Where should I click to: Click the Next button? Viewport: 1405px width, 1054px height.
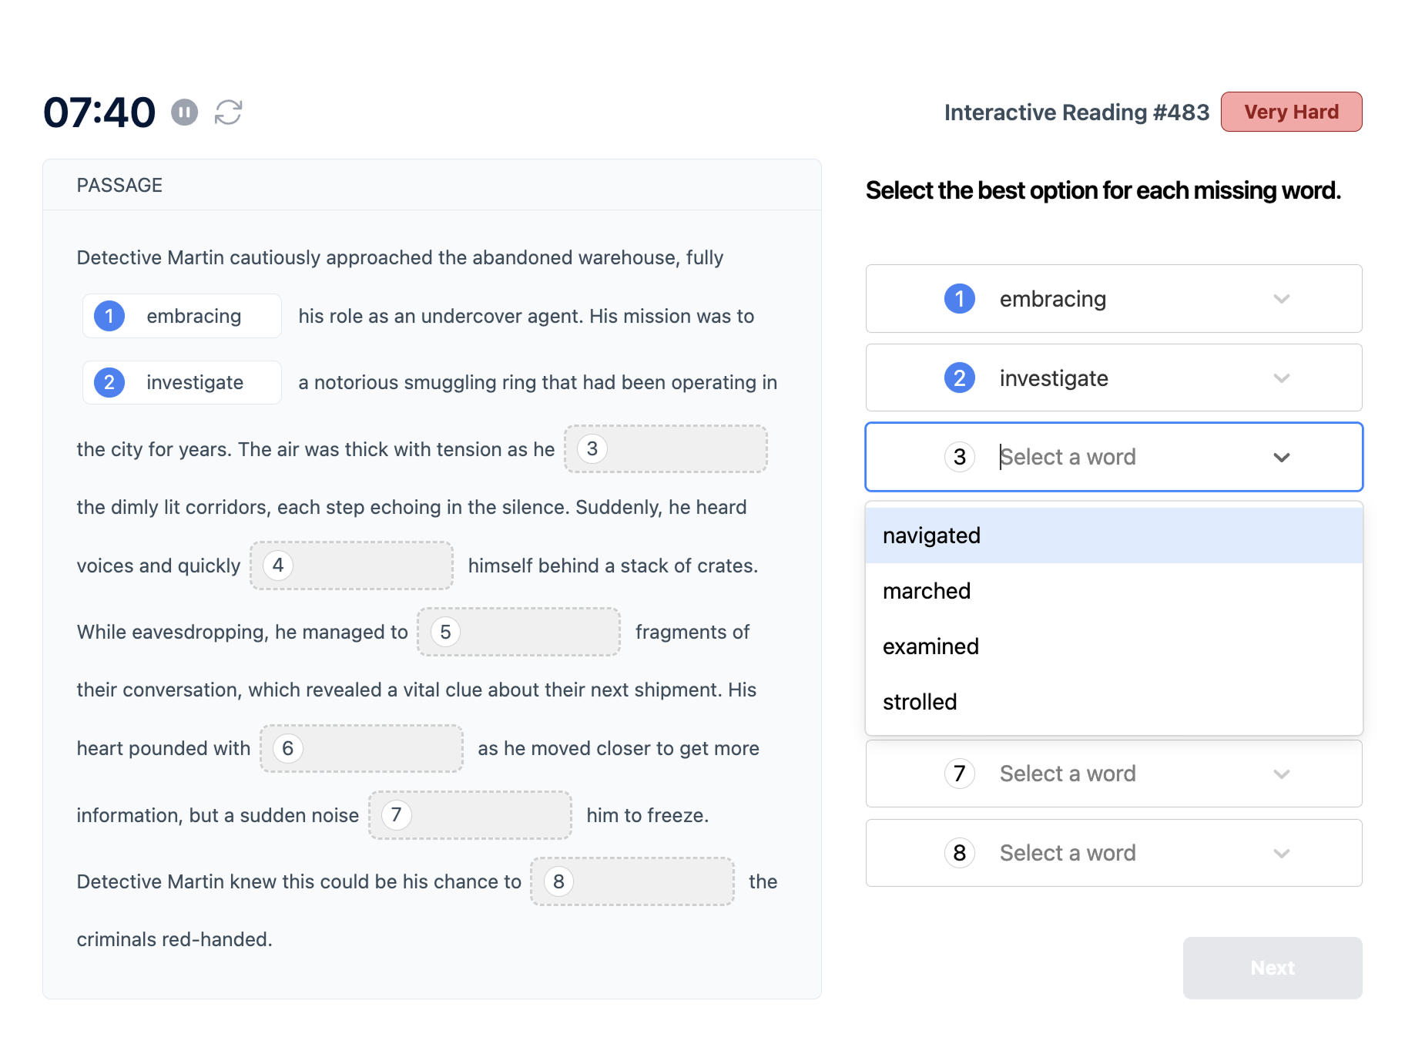pyautogui.click(x=1273, y=968)
